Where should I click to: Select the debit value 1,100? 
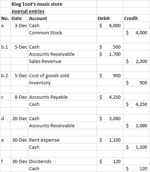tap(110, 140)
